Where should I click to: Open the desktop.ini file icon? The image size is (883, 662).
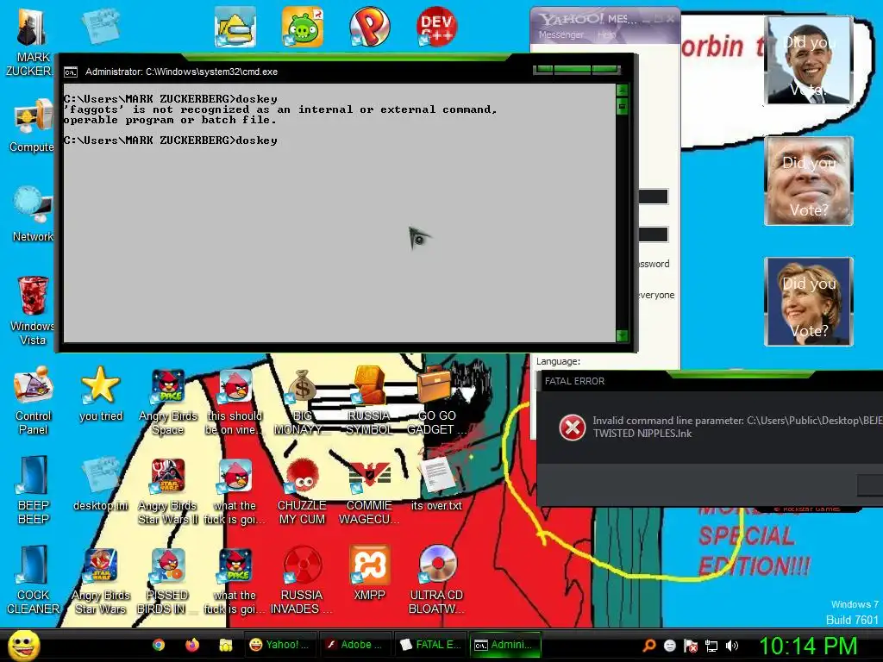(101, 483)
